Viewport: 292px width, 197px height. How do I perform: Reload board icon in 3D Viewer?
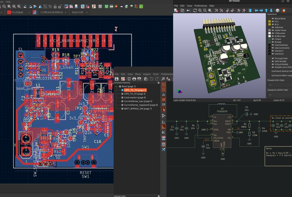tap(176, 11)
